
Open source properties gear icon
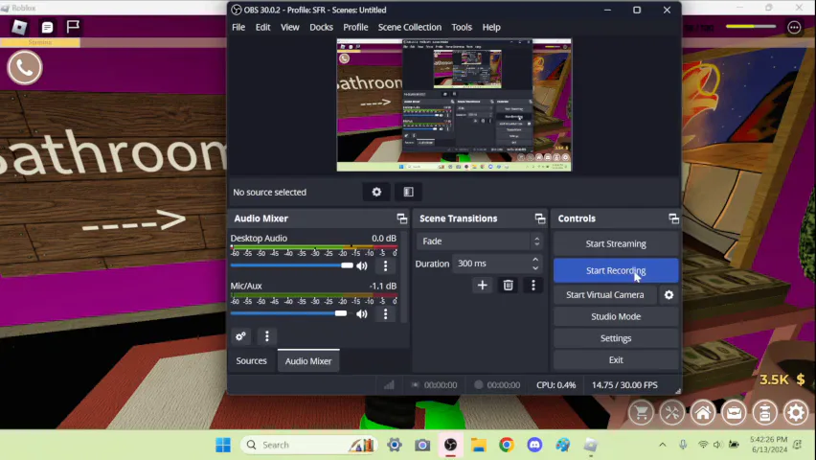(376, 193)
